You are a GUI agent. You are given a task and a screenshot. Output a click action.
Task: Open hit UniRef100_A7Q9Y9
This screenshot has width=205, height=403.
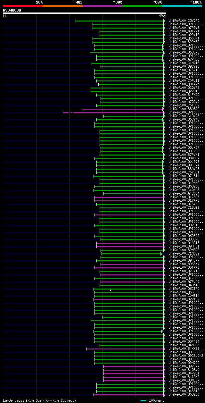(x=184, y=102)
